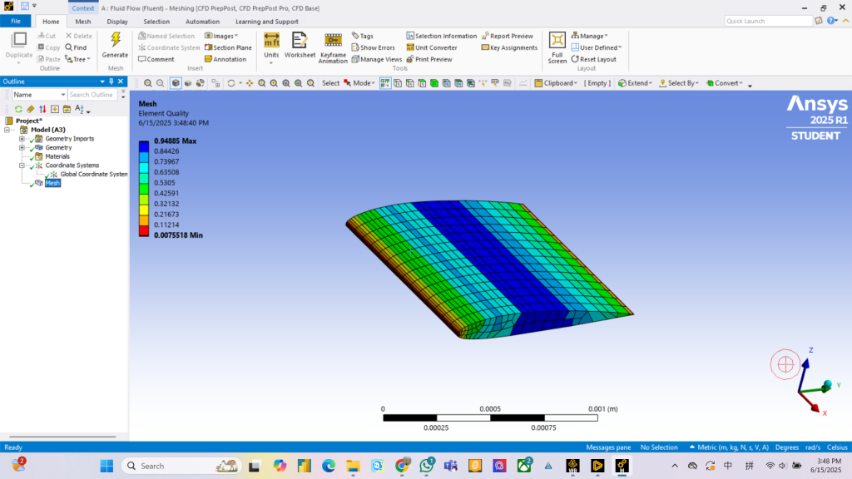The width and height of the screenshot is (852, 479).
Task: Open the File menu
Action: point(16,22)
